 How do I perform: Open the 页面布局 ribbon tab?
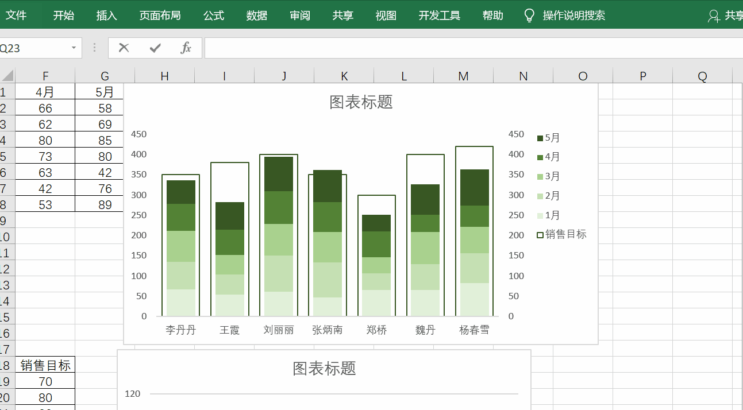pos(160,16)
